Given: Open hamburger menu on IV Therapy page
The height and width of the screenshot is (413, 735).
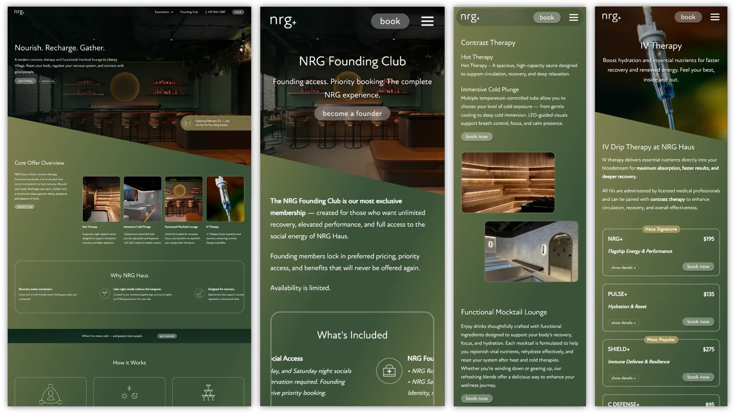Looking at the screenshot, I should click(715, 17).
